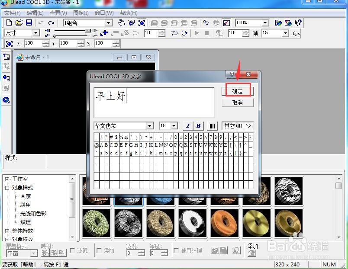Viewport: 348px width, 269px height.
Task: Expand the 工作室 tree node
Action: pos(7,179)
